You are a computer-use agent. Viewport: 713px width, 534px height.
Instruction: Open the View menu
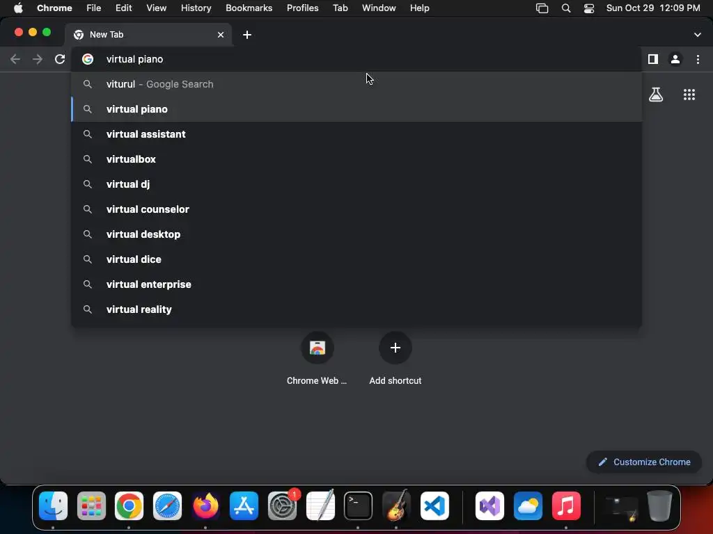click(156, 8)
